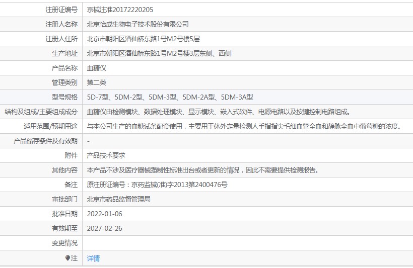
Task: Select management class value 第二类
Action: (96, 82)
